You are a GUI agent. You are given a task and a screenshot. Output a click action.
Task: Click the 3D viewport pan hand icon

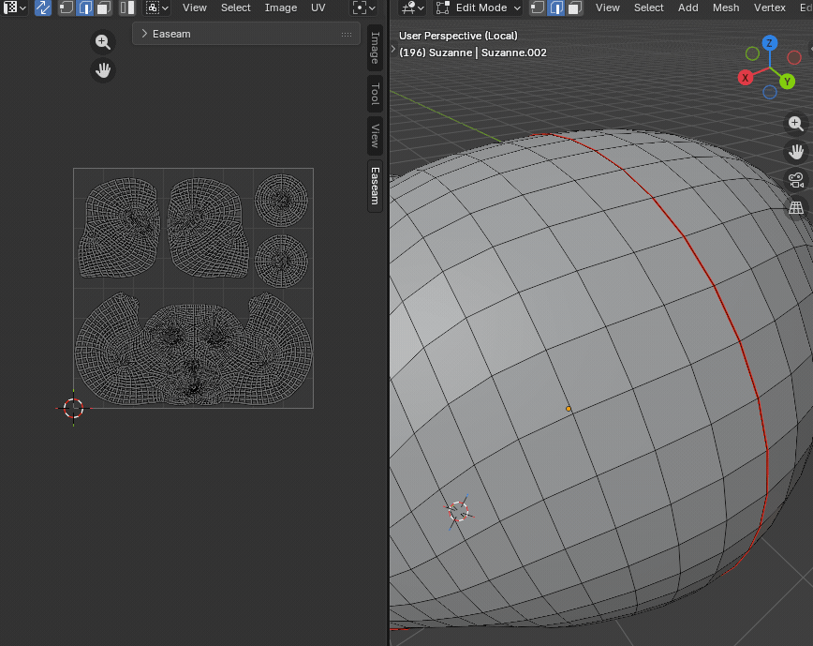tap(796, 152)
